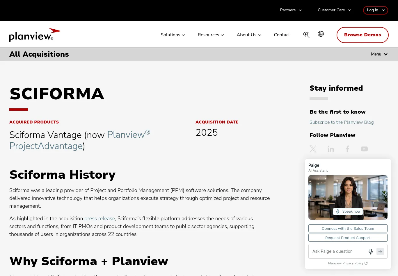Click the Paige AI assistant video thumbnail
This screenshot has width=398, height=276.
coord(348,197)
